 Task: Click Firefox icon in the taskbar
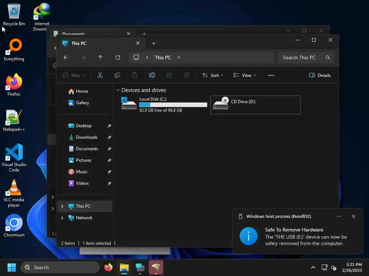pyautogui.click(x=108, y=267)
